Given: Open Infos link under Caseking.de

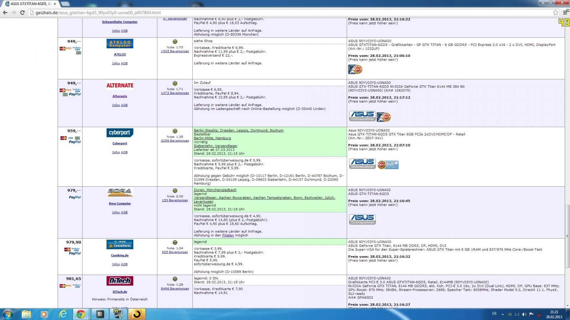Looking at the screenshot, I should (x=116, y=265).
